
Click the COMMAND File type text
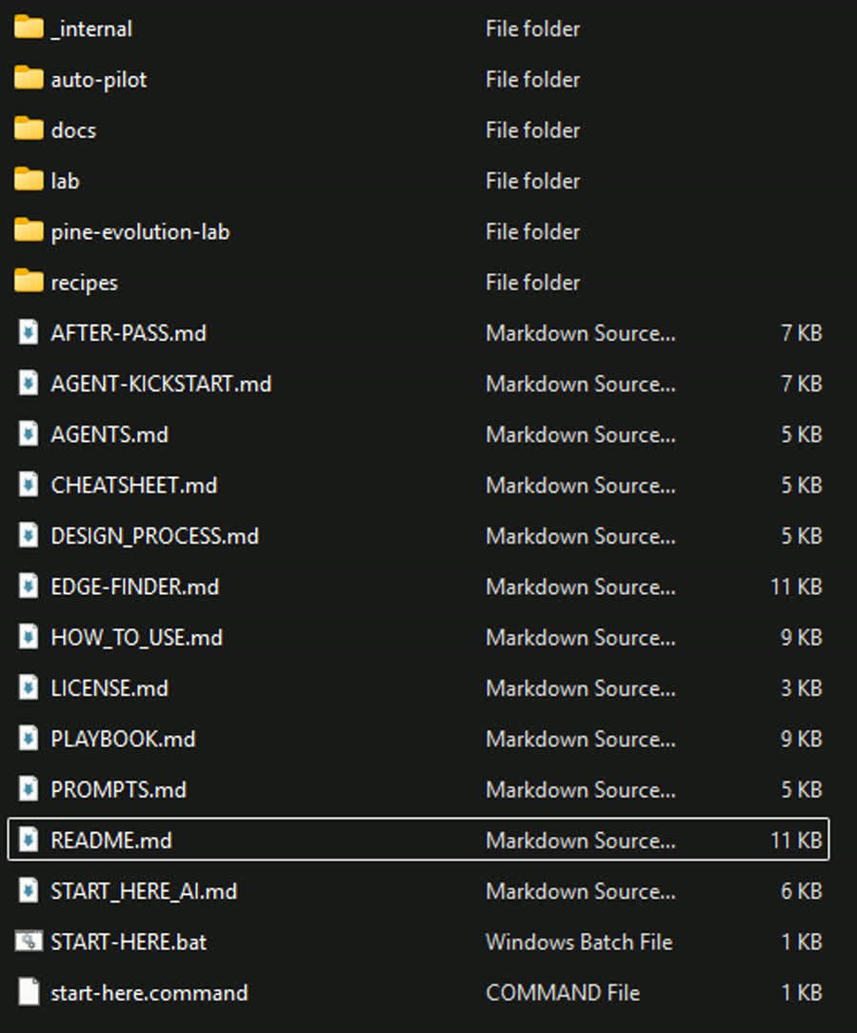pyautogui.click(x=563, y=992)
